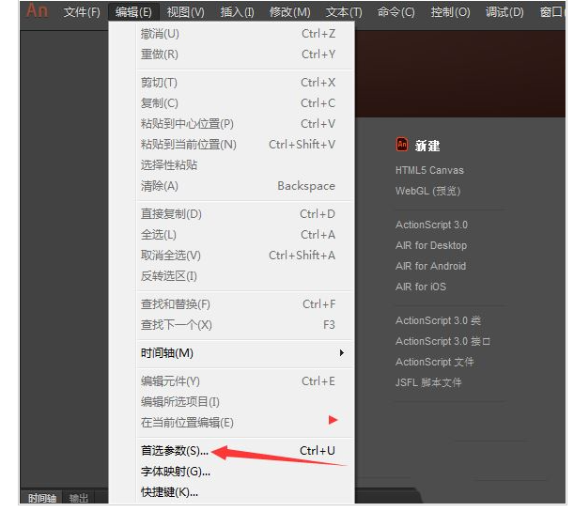Screen dimensions: 574x512
Task: Select 快捷键(K)... menu entry
Action: tap(169, 491)
